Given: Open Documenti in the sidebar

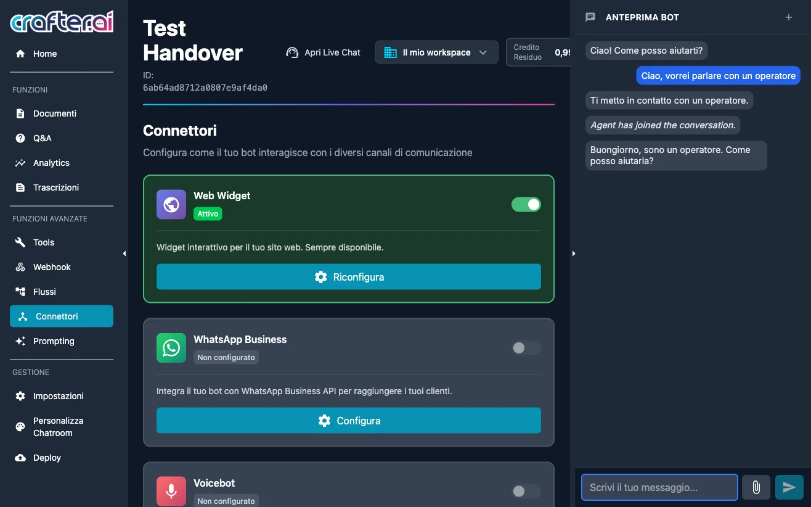Looking at the screenshot, I should pos(62,113).
